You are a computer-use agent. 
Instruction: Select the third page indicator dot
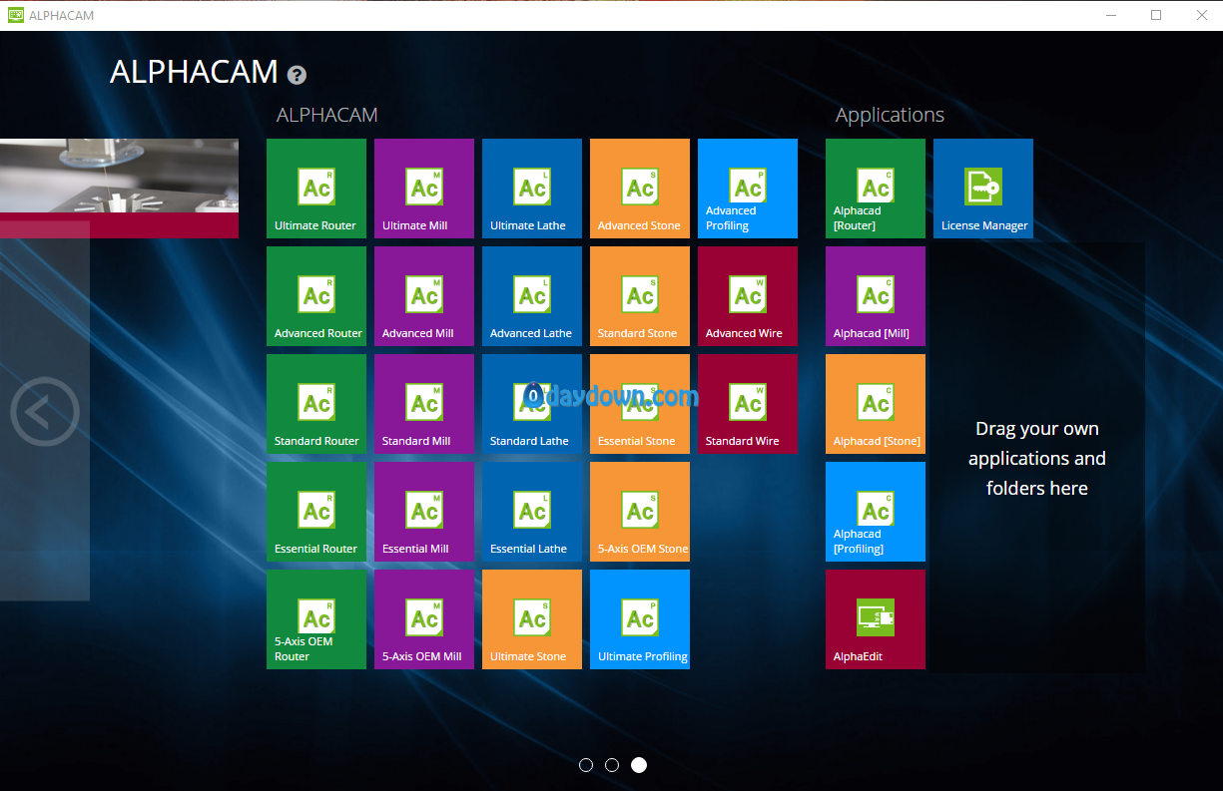639,765
